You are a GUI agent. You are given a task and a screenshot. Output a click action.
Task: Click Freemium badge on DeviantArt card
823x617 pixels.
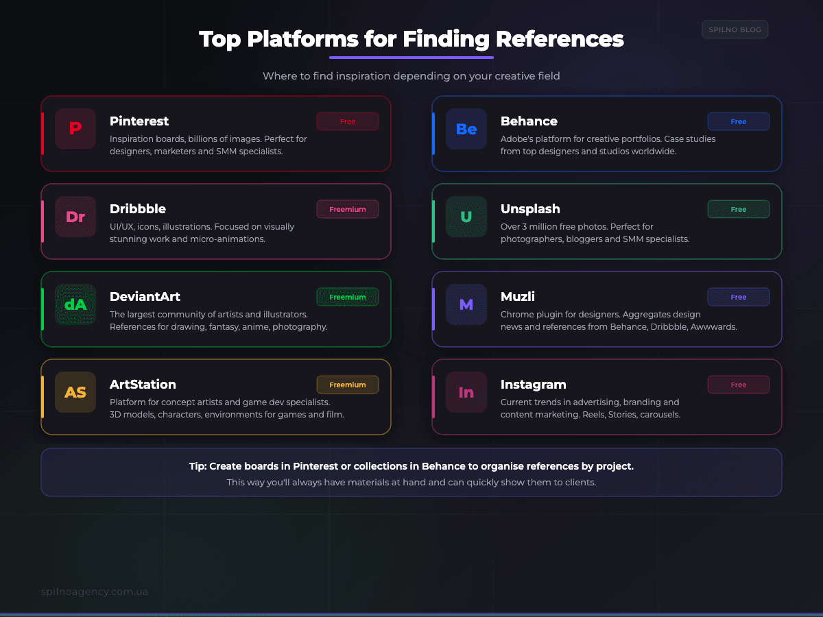pos(348,297)
